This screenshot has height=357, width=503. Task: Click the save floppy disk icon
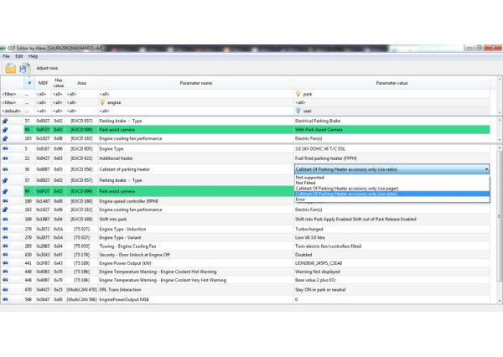coord(25,67)
